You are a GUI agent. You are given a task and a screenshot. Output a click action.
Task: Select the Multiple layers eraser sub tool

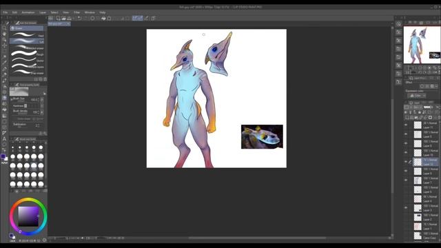[27, 66]
